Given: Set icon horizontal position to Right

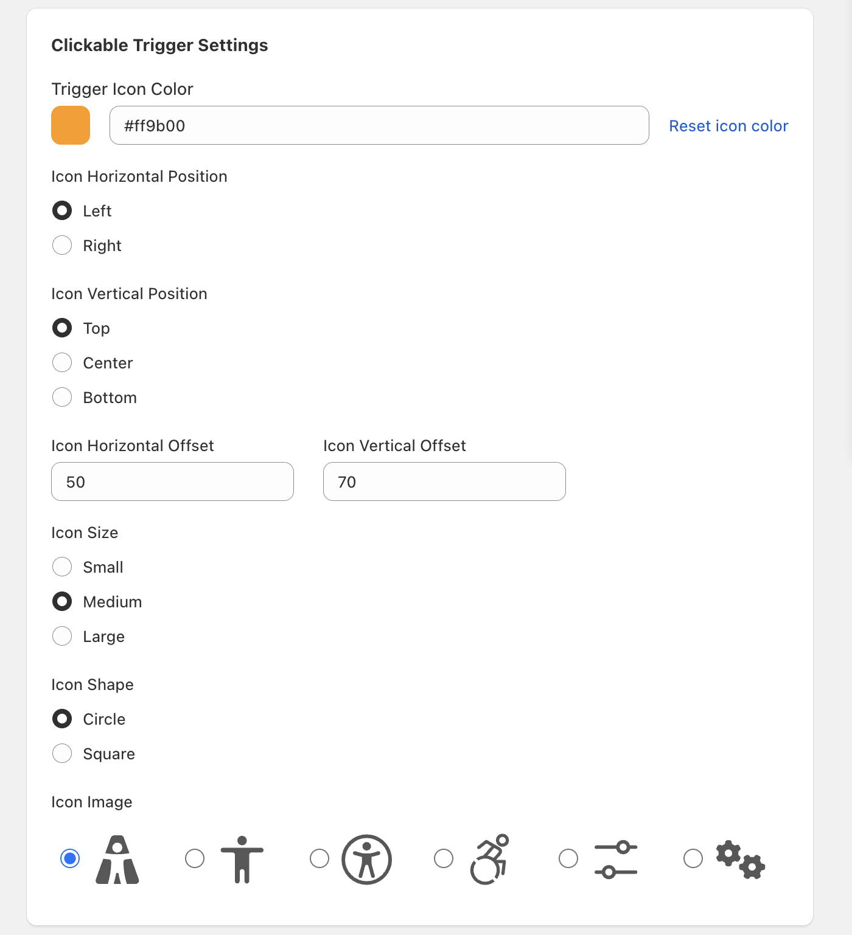Looking at the screenshot, I should click(62, 246).
